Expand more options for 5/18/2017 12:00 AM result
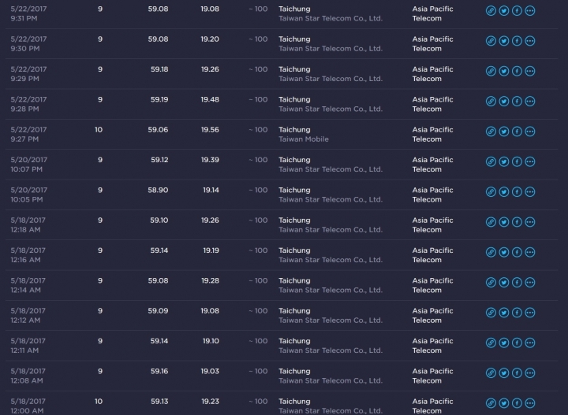The width and height of the screenshot is (568, 415). (x=529, y=403)
